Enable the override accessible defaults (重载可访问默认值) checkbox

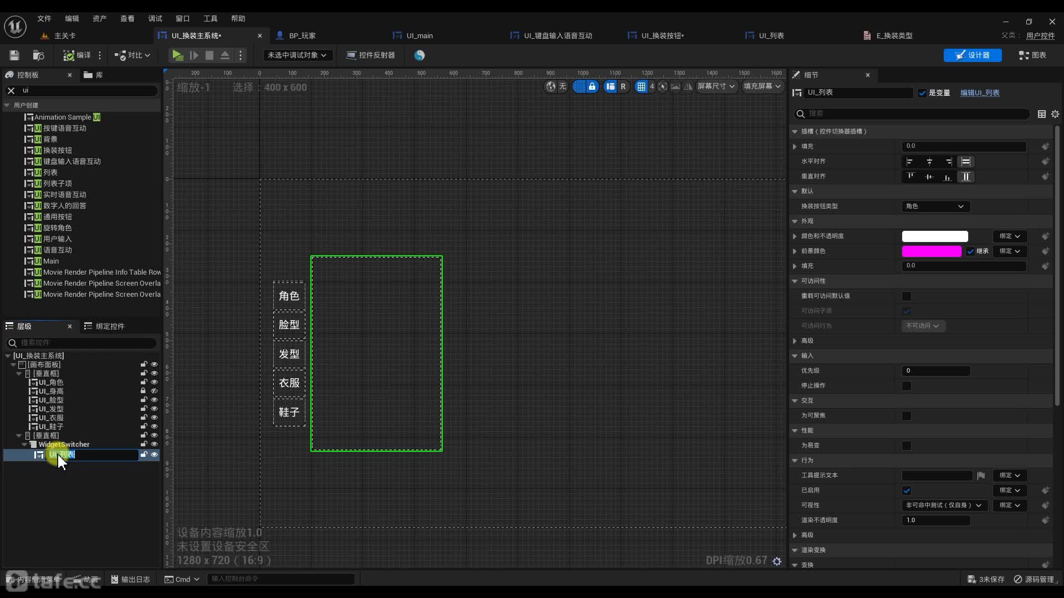pos(907,296)
